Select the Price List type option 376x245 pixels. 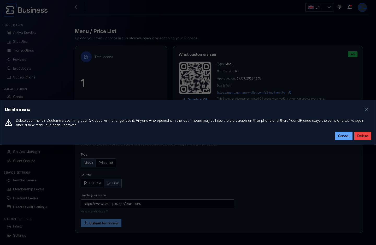106,163
